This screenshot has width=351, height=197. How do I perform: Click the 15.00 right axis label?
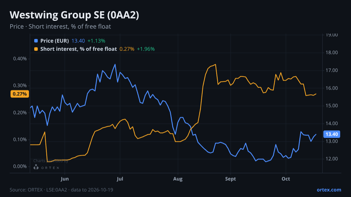[x=332, y=106]
